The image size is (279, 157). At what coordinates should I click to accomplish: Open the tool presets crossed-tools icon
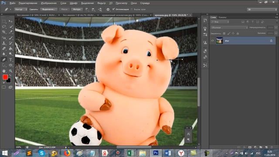[x=205, y=65]
